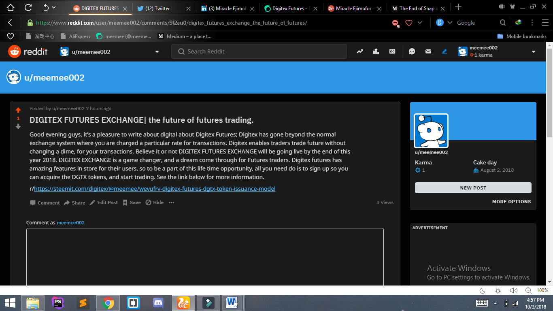Click the browser home icon
553x311 pixels.
point(11,7)
